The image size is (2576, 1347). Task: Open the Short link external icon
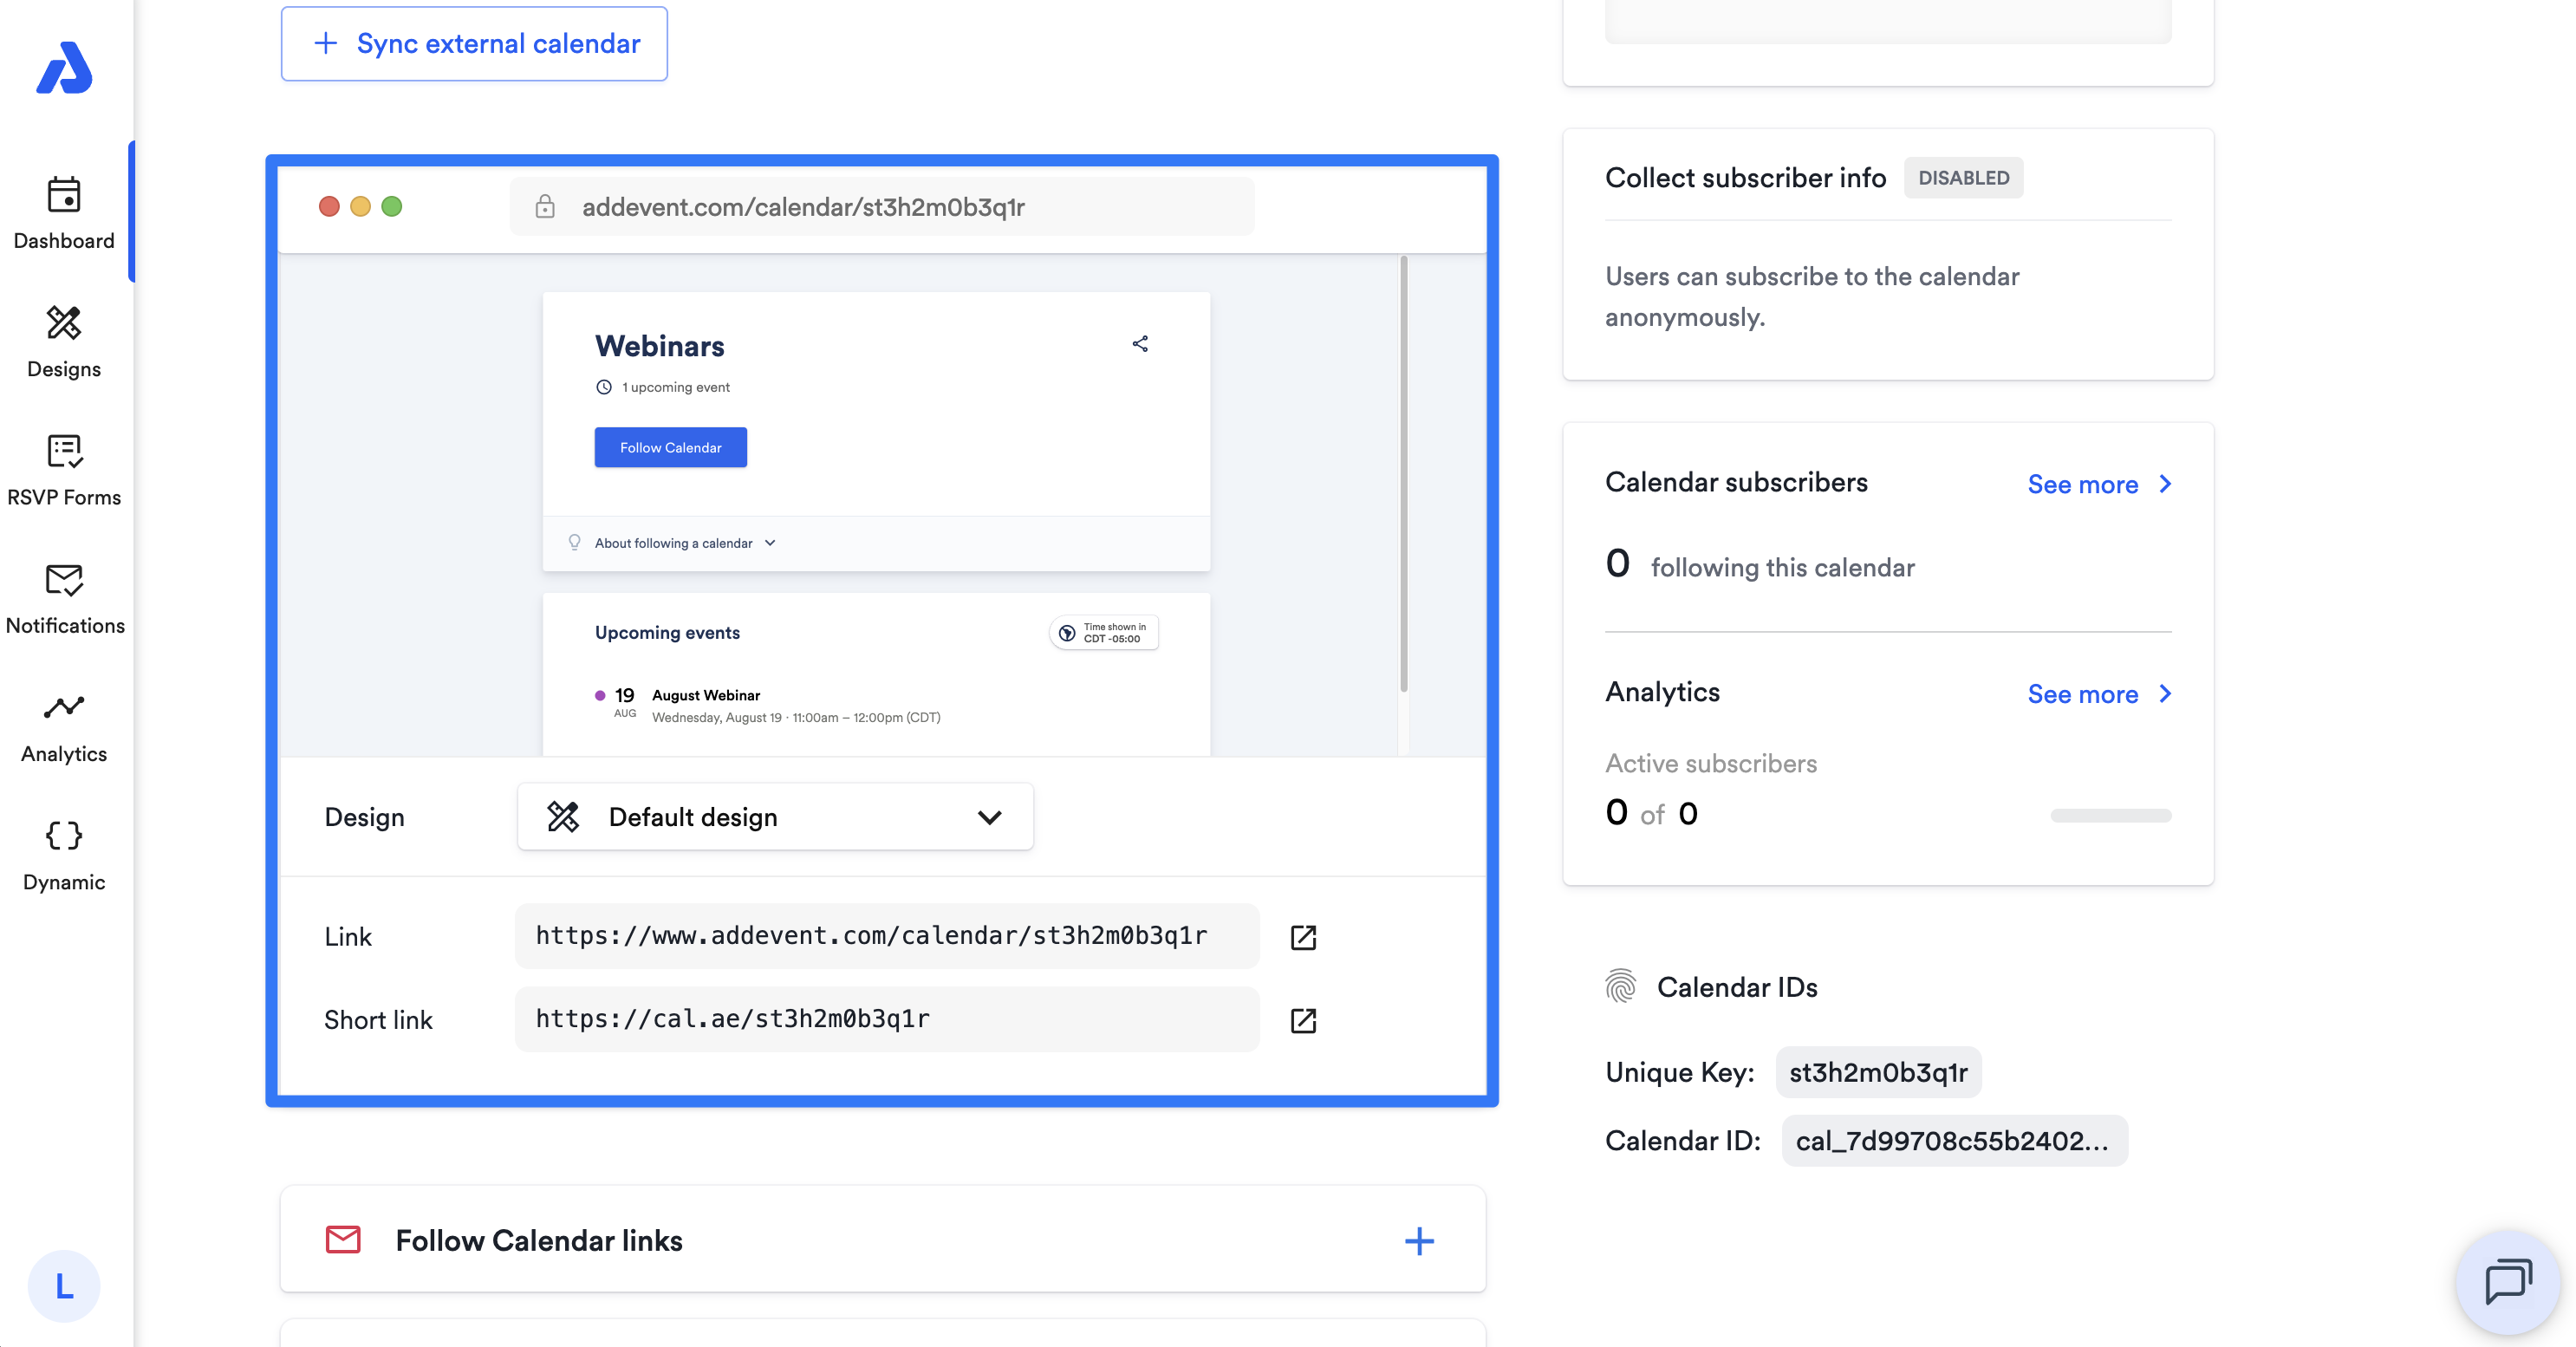click(x=1303, y=1020)
